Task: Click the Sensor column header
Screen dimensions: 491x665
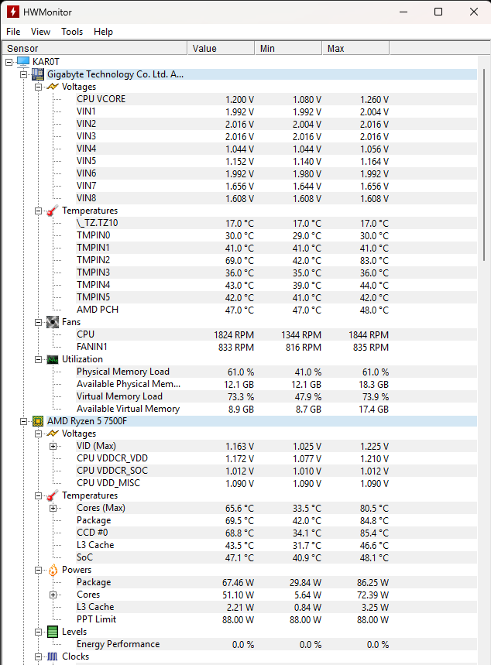Action: [94, 48]
